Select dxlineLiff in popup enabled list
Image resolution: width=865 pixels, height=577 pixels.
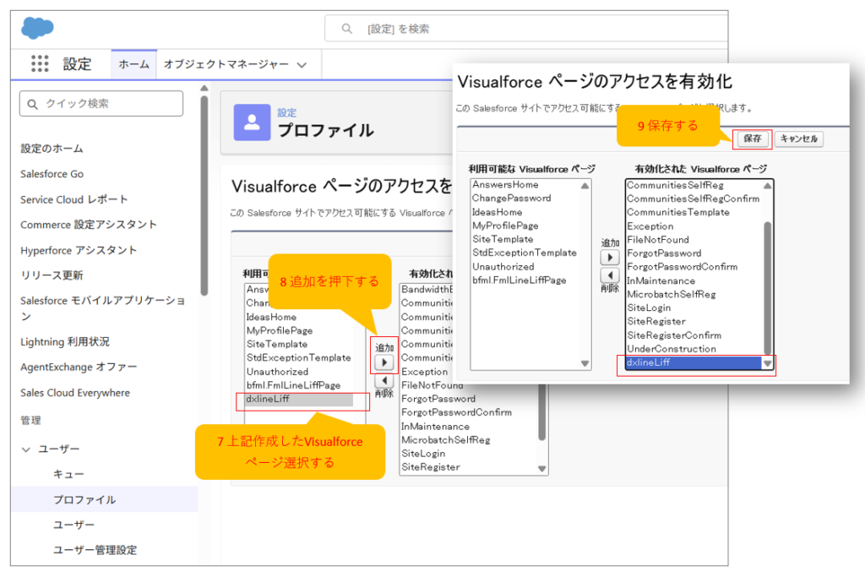pyautogui.click(x=694, y=362)
